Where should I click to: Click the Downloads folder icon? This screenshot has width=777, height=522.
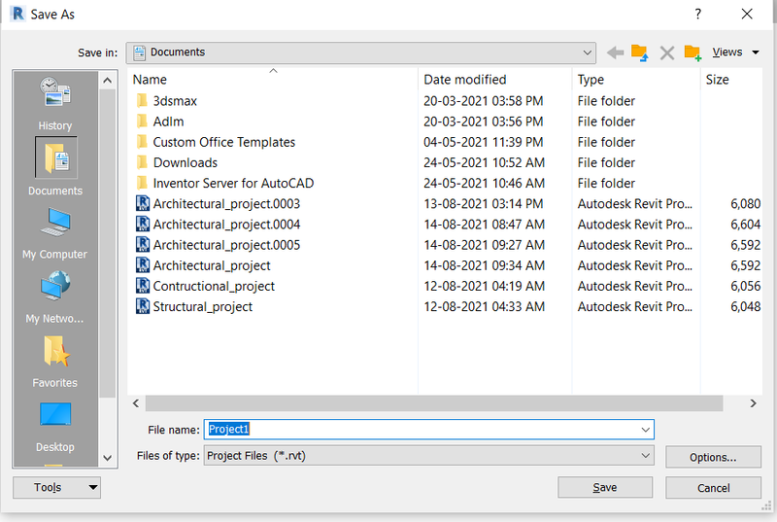(142, 162)
